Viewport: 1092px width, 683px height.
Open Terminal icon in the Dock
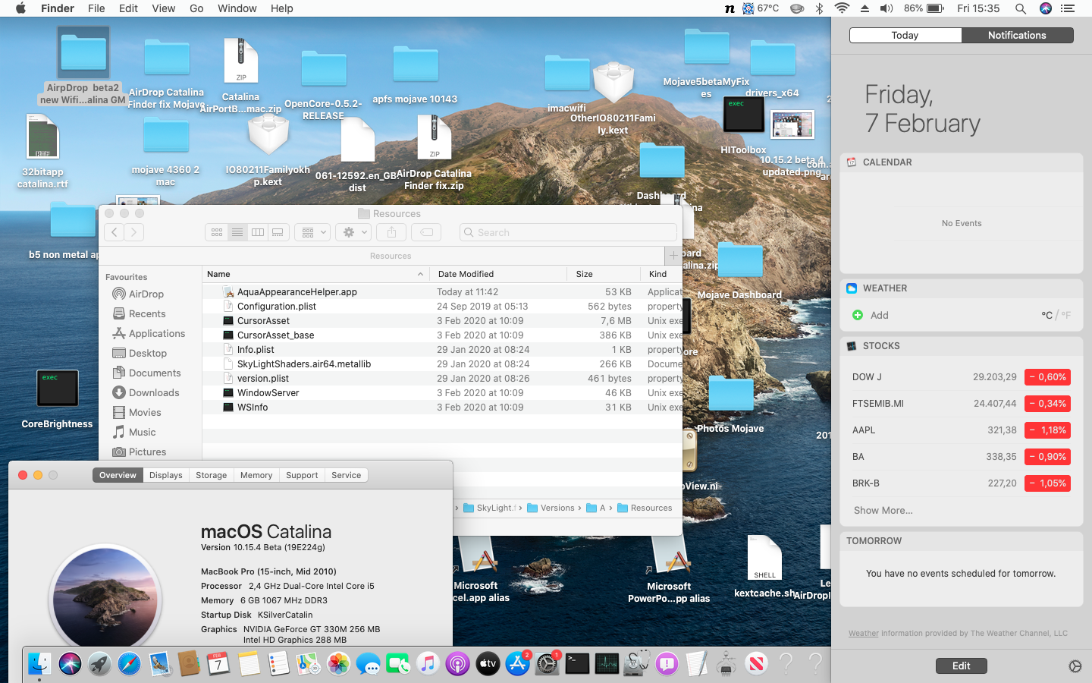point(577,664)
